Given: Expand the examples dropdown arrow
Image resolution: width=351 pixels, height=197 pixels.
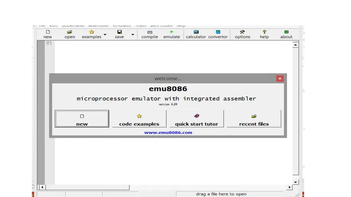Looking at the screenshot, I should (x=105, y=35).
